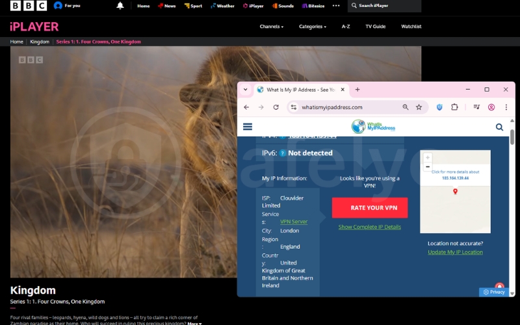Close the What Is My IP Address tab
The width and height of the screenshot is (520, 325).
point(343,90)
